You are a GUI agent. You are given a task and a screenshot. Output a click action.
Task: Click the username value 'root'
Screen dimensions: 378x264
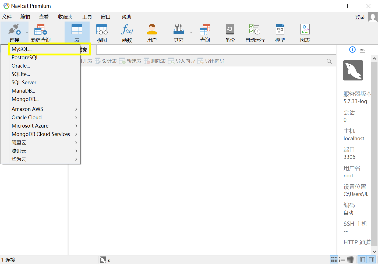click(348, 175)
